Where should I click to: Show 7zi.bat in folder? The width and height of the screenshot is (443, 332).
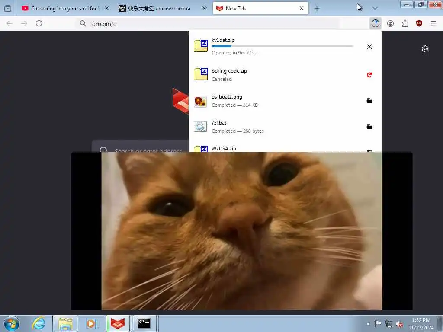[369, 127]
